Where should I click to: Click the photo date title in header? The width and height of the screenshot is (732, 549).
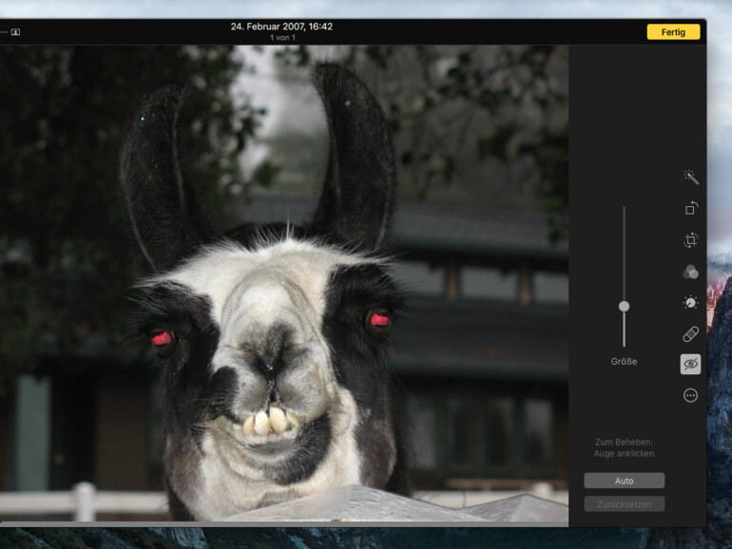coord(281,27)
